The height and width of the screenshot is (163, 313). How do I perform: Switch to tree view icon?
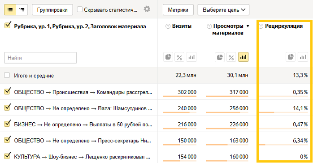[22, 9]
